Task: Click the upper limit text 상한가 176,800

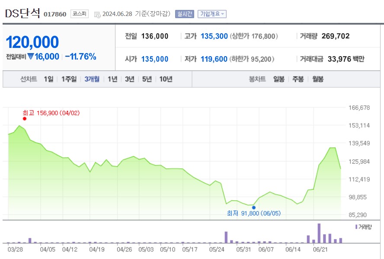Action: (254, 36)
